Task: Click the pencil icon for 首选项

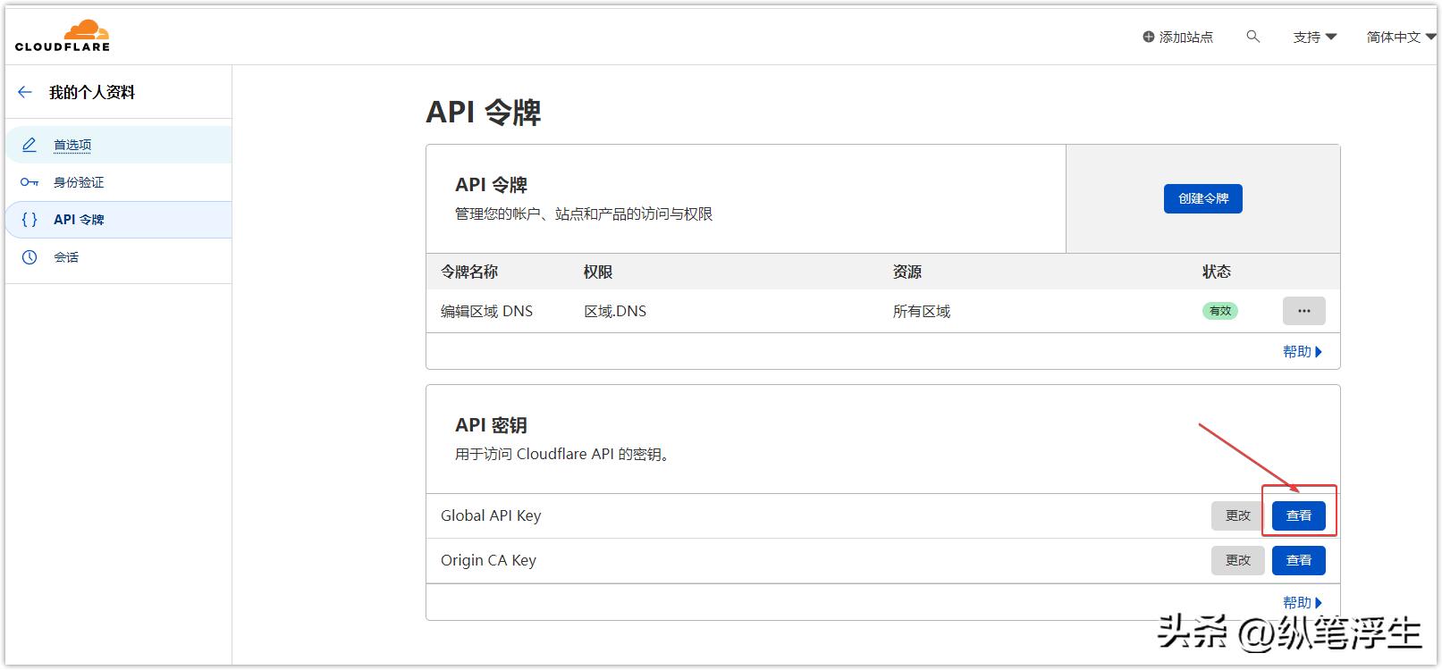Action: [x=30, y=145]
